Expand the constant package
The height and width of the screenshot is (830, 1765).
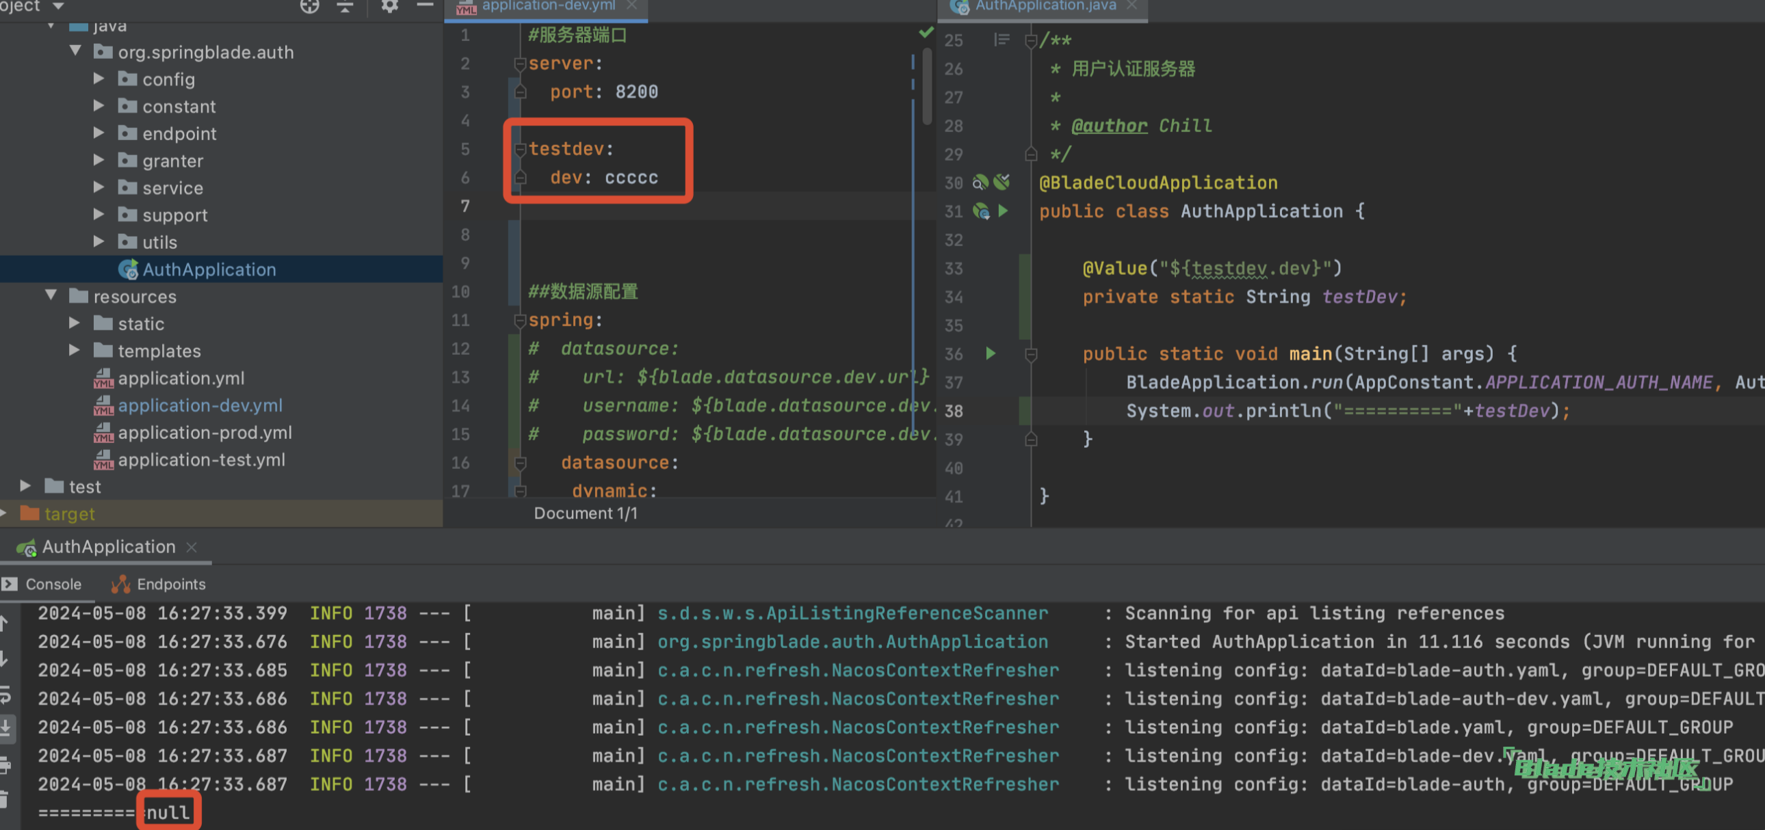[99, 106]
